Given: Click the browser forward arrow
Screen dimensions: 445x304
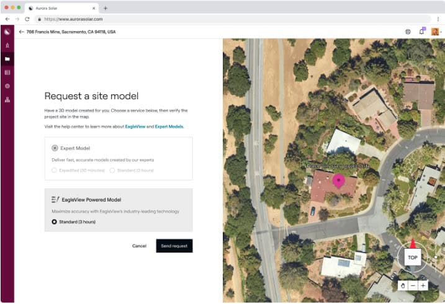Looking at the screenshot, I should (x=17, y=19).
